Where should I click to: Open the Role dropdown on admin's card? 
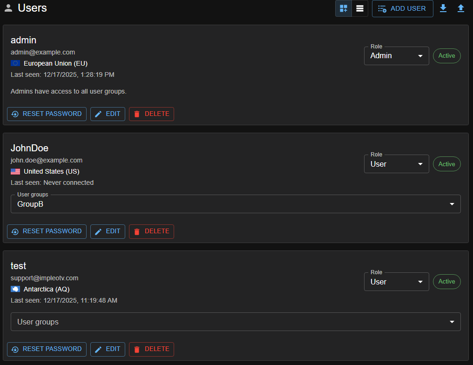point(396,55)
